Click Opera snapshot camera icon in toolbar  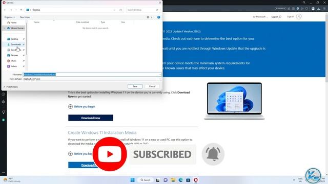pyautogui.click(x=293, y=9)
